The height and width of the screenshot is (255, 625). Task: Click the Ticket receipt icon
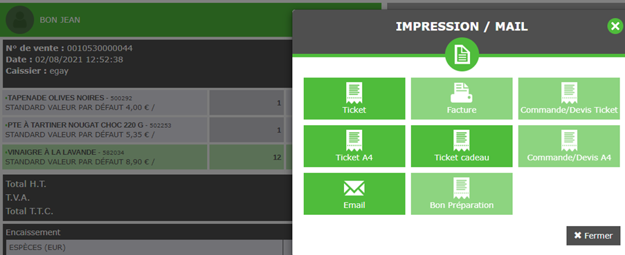(x=354, y=93)
